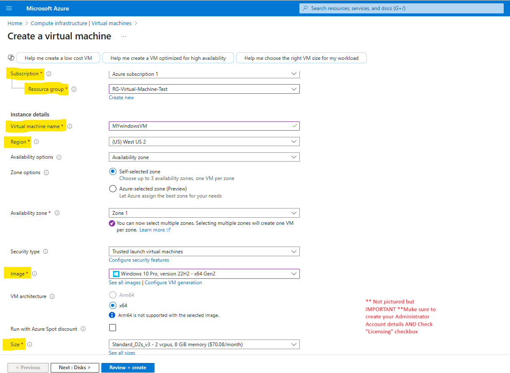Click the Copilot icon beside suggestion buttons
Screen dimensions: 510x373
click(x=11, y=58)
